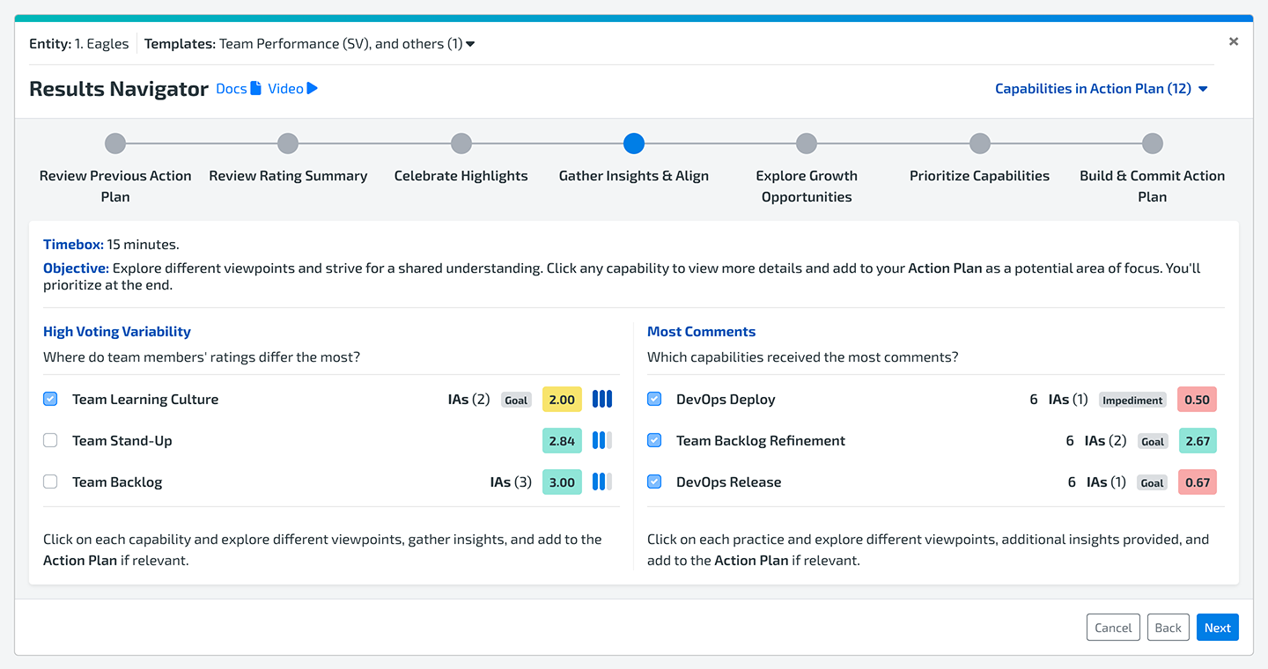Check the Team Stand-Up checkbox
This screenshot has height=669, width=1268.
click(x=50, y=440)
